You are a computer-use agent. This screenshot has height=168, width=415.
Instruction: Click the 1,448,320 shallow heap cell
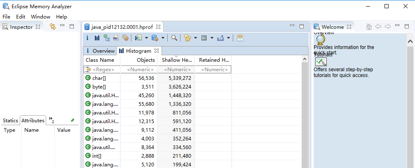pos(176,95)
